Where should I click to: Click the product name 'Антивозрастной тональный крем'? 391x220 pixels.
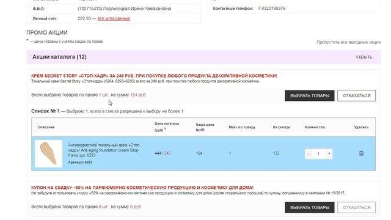point(104,150)
